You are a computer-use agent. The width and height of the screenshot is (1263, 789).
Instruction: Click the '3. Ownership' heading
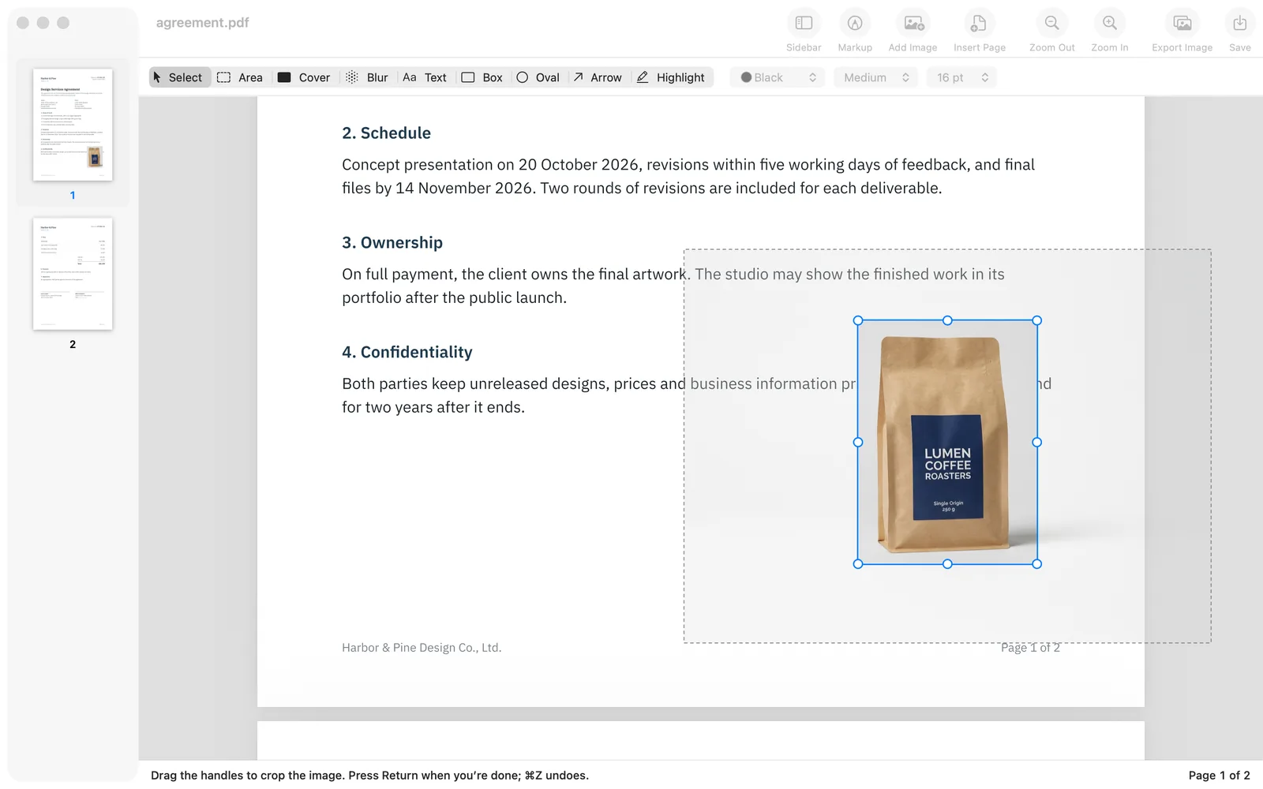pos(392,243)
